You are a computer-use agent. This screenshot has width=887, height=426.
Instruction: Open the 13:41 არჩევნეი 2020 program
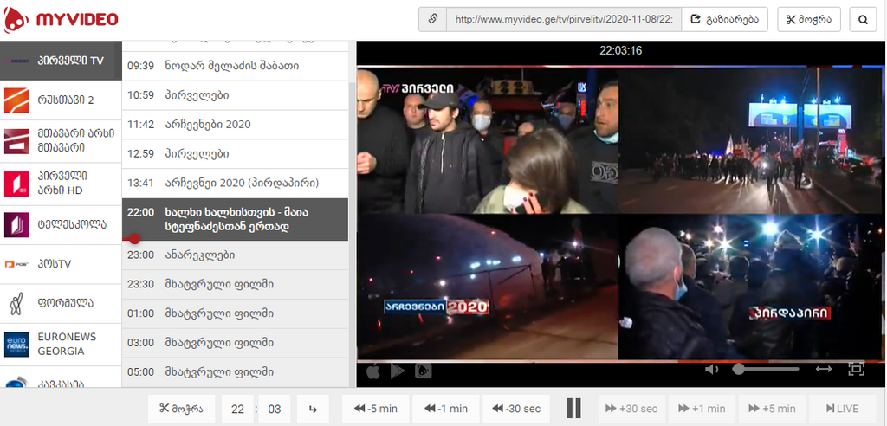[x=235, y=184]
